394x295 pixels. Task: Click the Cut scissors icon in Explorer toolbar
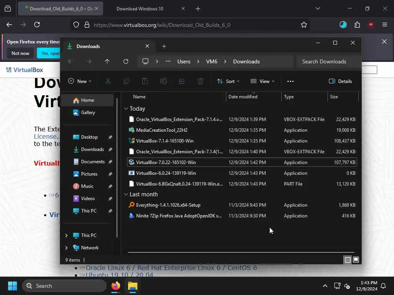pos(108,81)
